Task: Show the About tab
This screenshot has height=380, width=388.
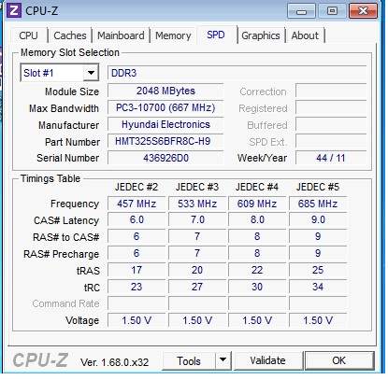Action: click(305, 35)
